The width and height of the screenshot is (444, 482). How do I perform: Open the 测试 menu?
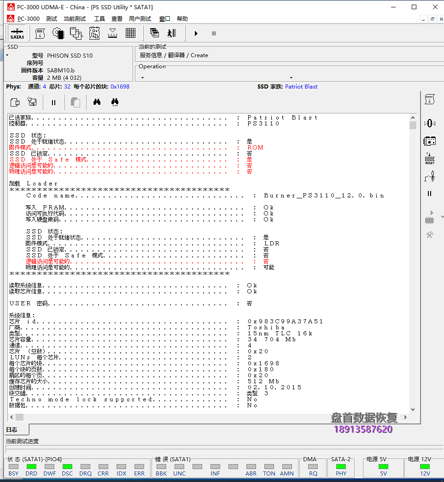52,19
